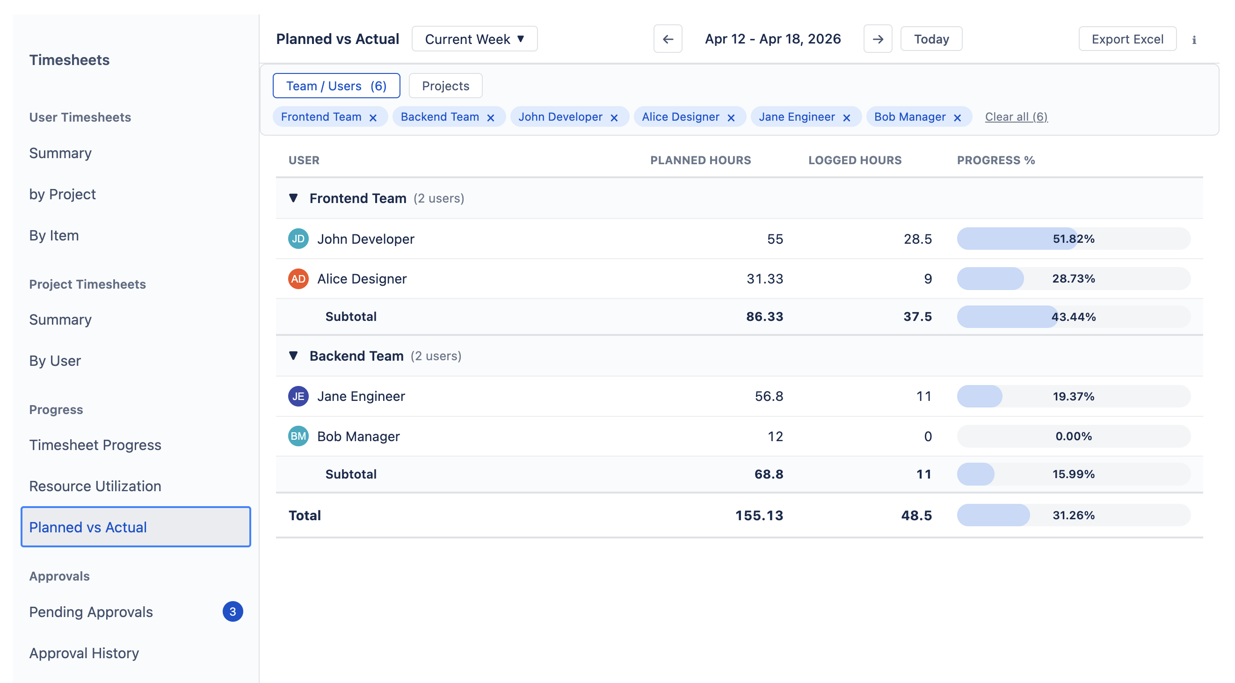Click John Developer's JD avatar icon
Viewport: 1235px width, 683px height.
(x=298, y=238)
